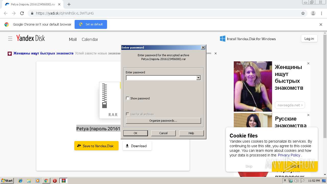
Task: Open Chrome's three-dot menu
Action: [321, 13]
